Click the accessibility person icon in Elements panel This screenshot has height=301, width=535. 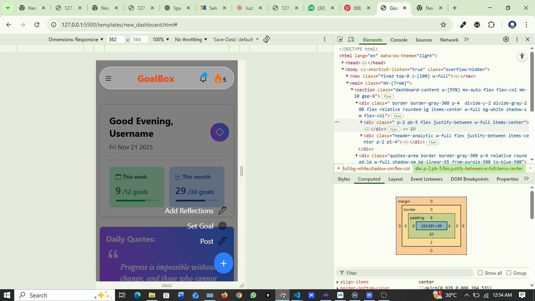(522, 56)
